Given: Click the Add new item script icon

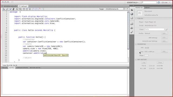Looking at the screenshot, I should click(x=4, y=9).
